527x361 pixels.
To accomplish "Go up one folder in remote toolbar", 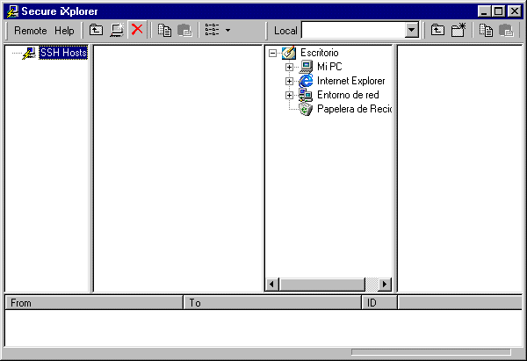I will click(96, 30).
